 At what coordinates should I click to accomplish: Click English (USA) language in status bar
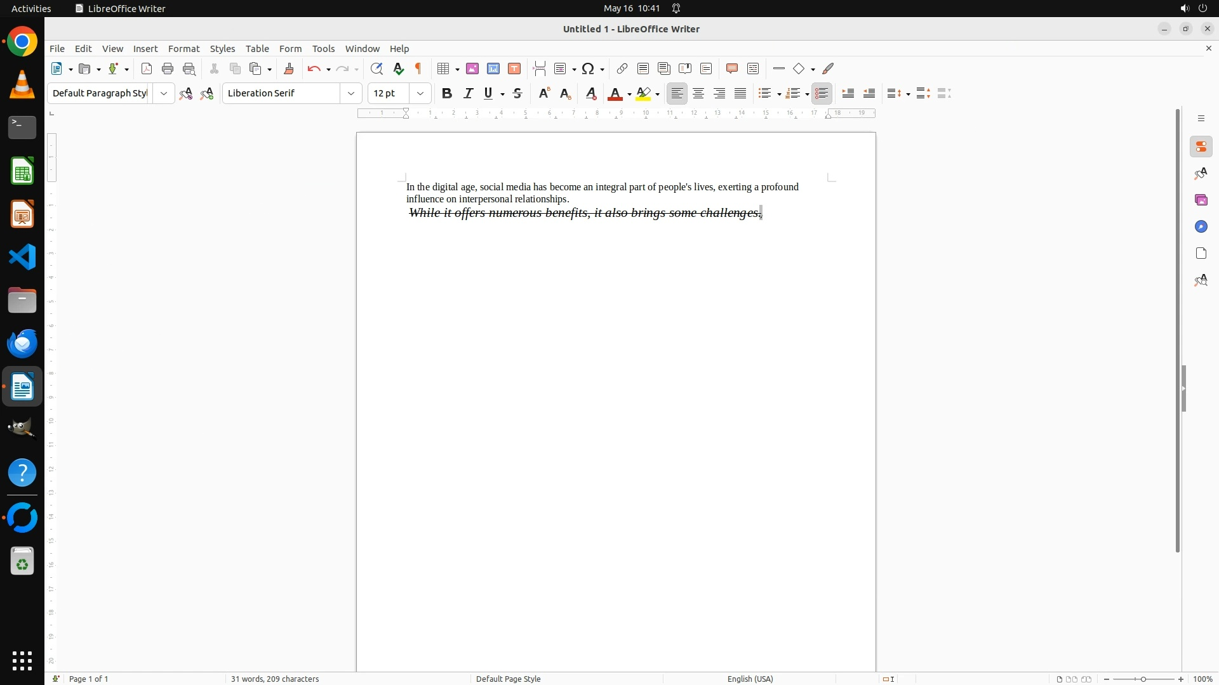(750, 679)
